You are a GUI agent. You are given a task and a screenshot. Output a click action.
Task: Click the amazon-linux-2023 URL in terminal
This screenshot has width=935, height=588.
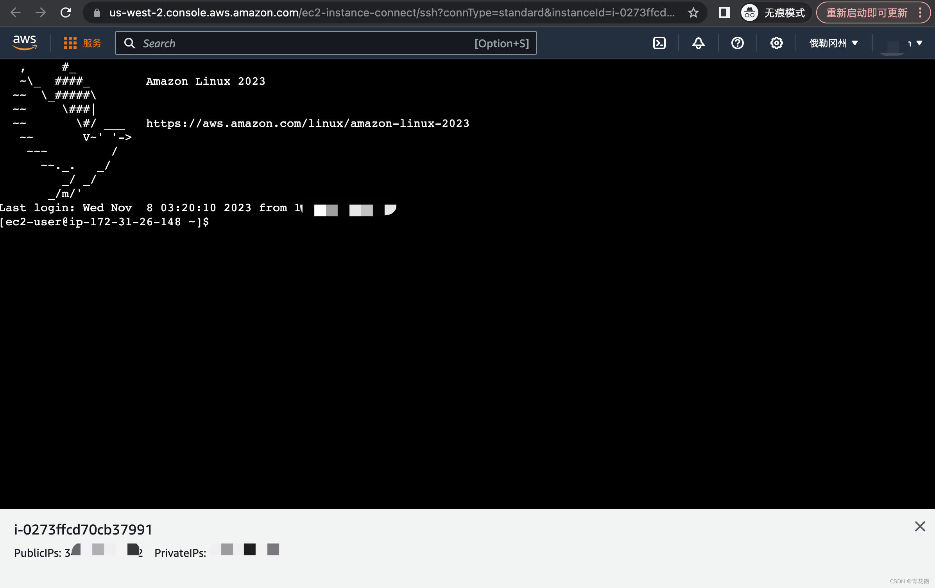307,123
